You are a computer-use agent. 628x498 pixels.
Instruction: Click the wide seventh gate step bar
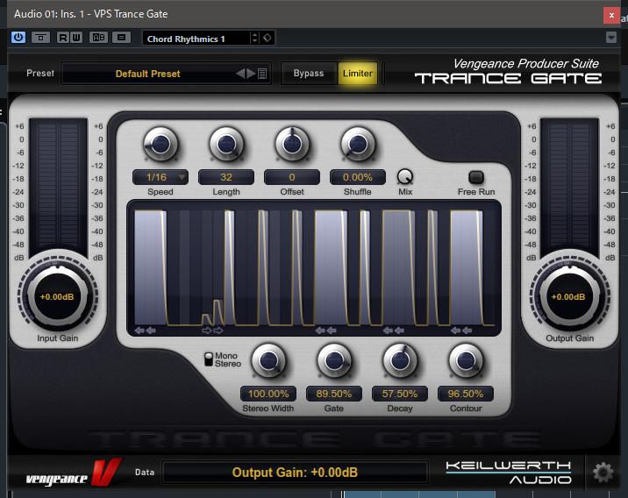pos(398,267)
